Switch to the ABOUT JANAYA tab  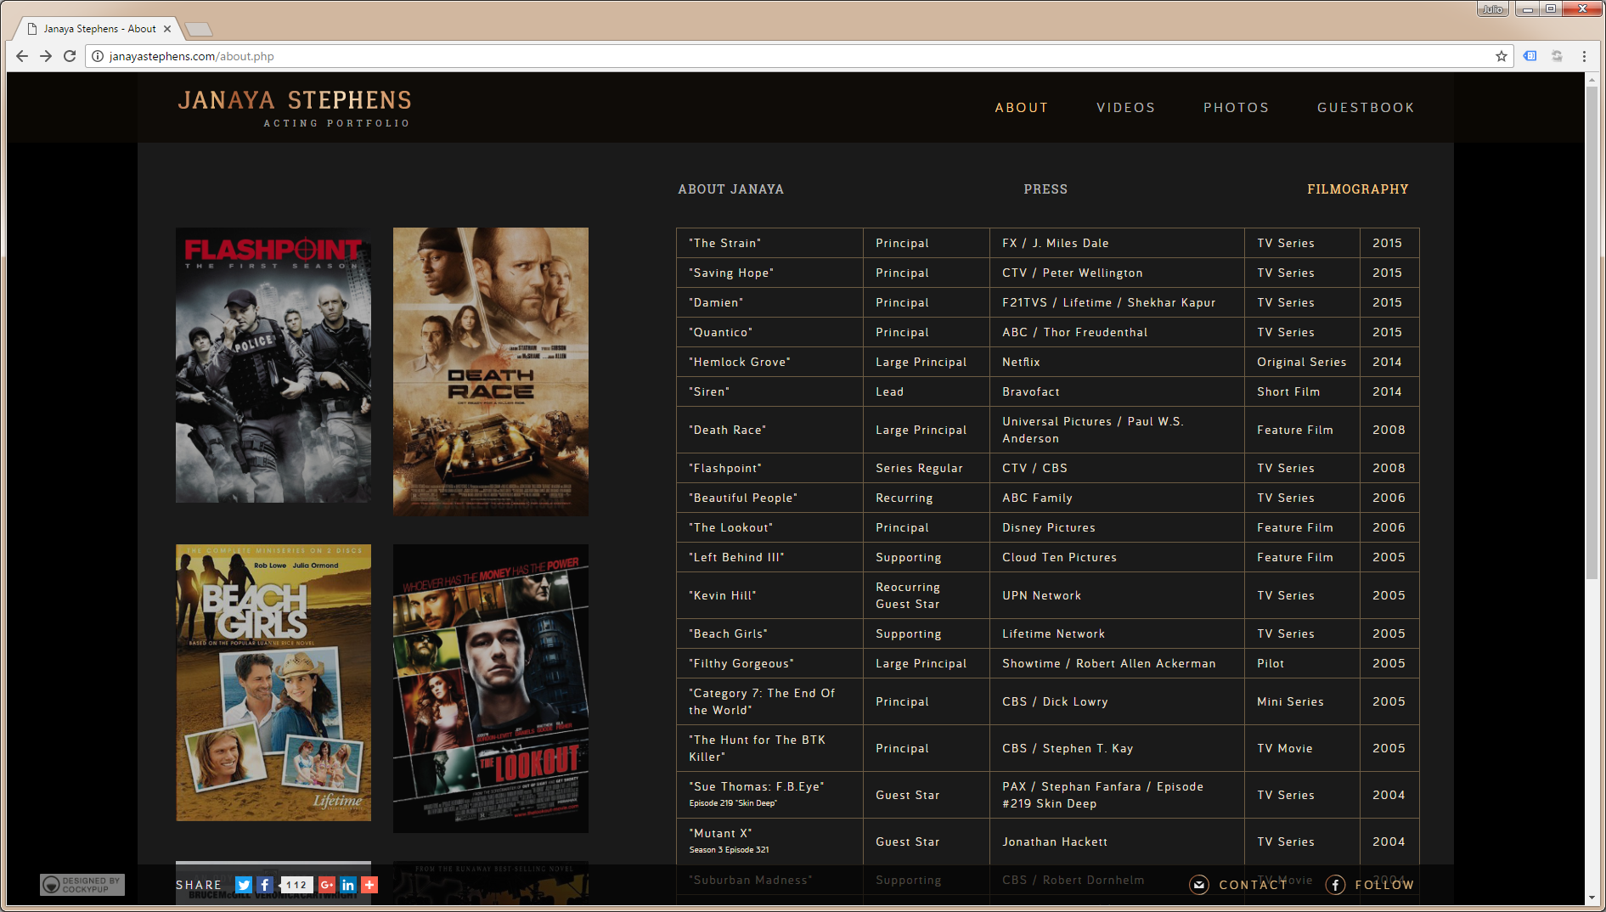[x=731, y=189]
